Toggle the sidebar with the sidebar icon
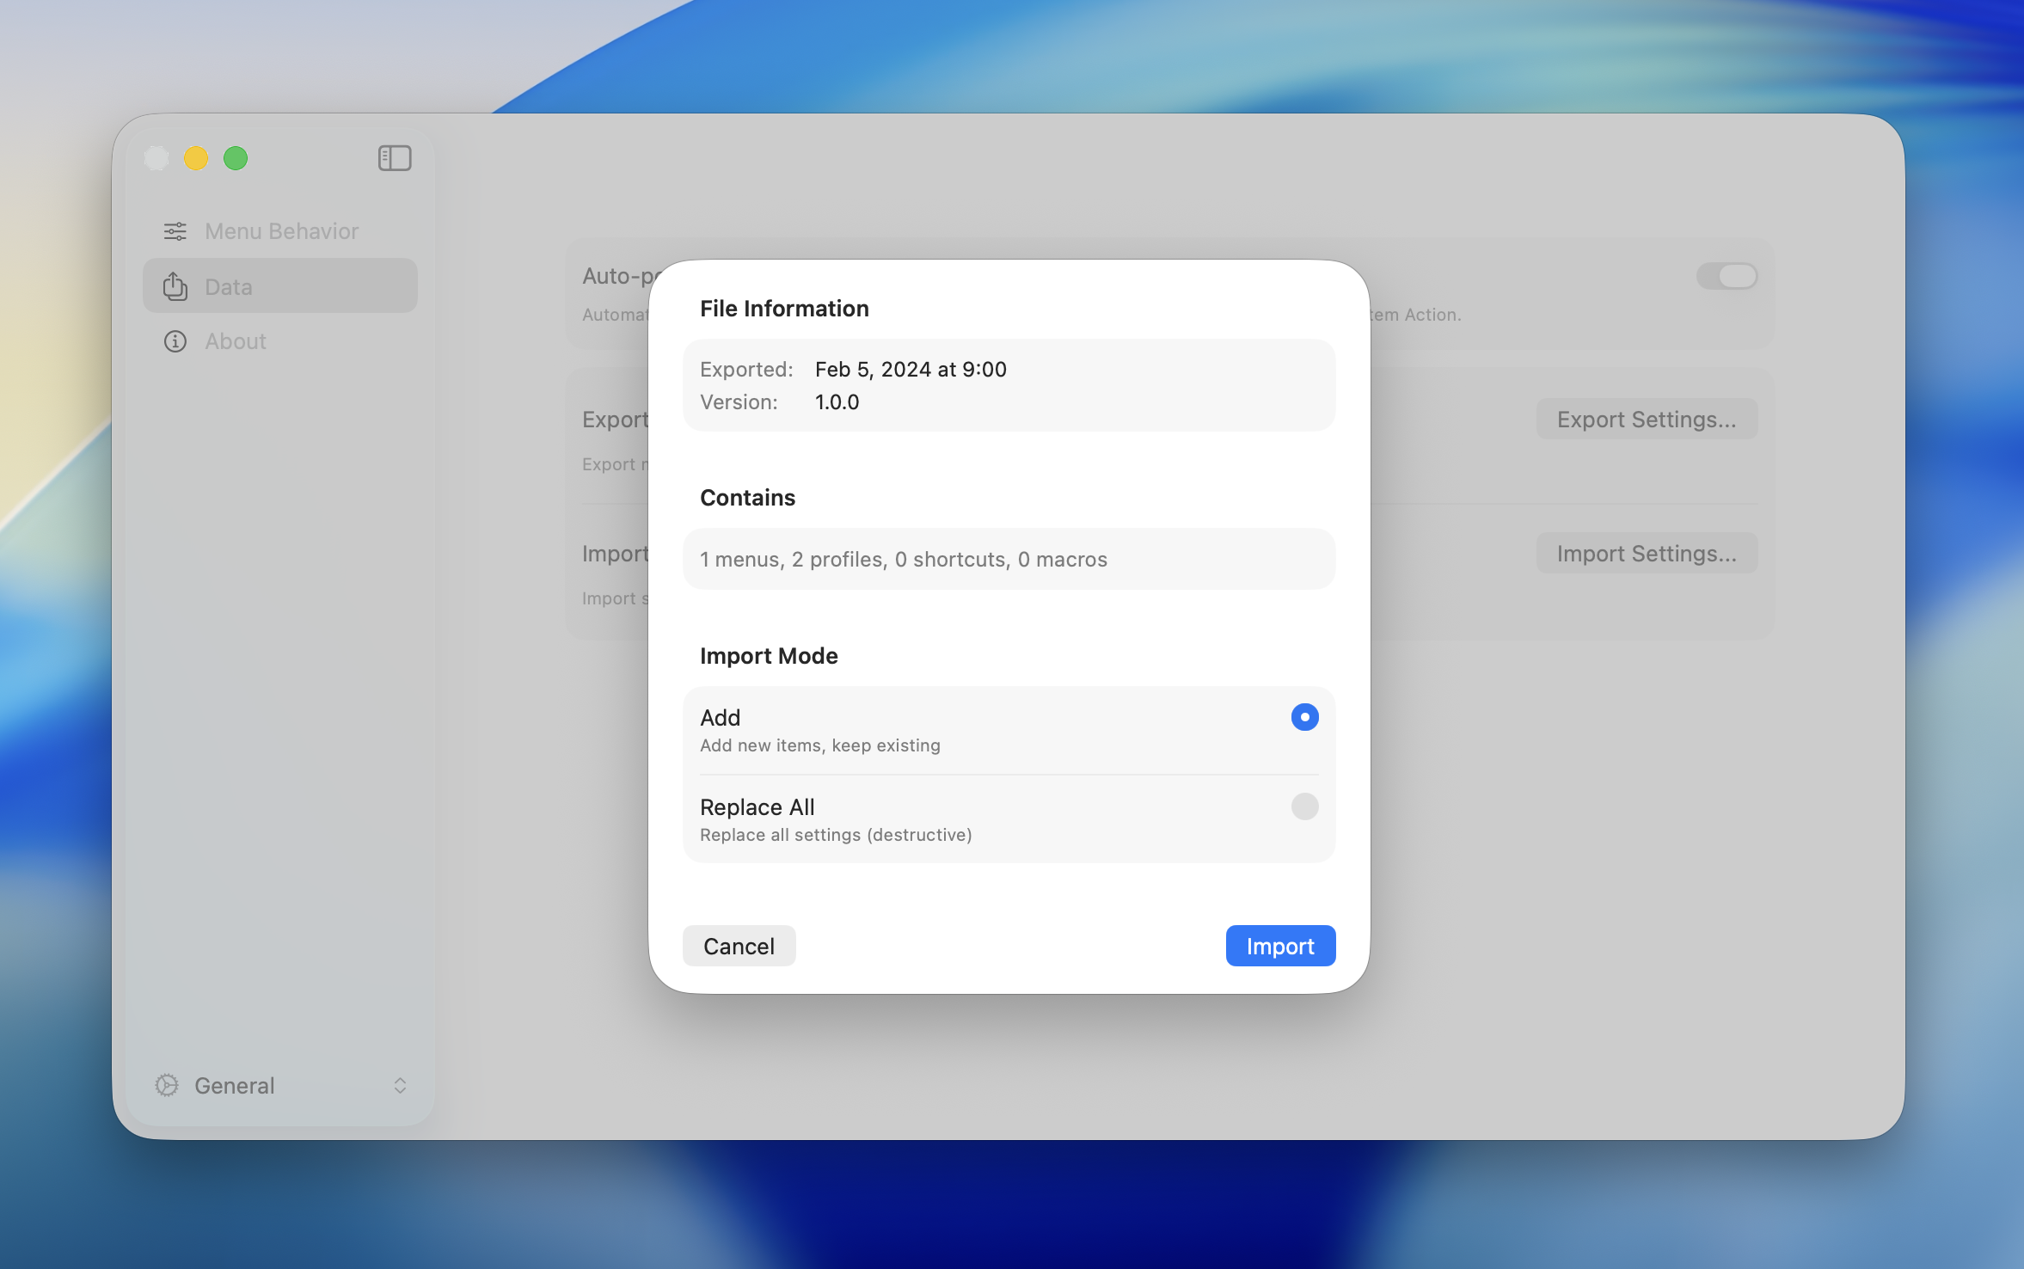Screen dimensions: 2024x1269 (x=394, y=158)
